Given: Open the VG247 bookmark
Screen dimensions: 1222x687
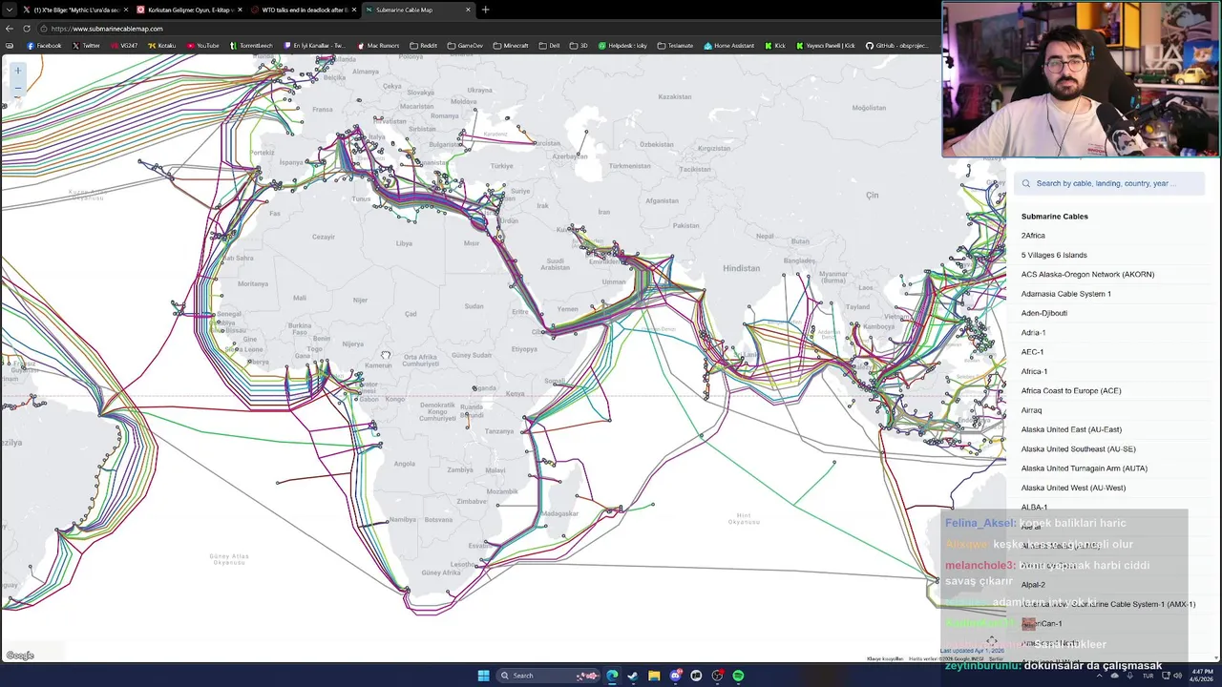Looking at the screenshot, I should [123, 46].
